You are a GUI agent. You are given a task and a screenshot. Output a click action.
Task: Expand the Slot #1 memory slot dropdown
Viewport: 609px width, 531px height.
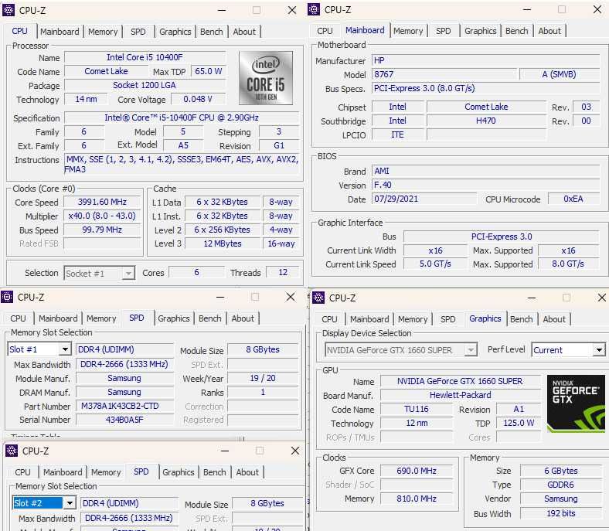pyautogui.click(x=65, y=349)
